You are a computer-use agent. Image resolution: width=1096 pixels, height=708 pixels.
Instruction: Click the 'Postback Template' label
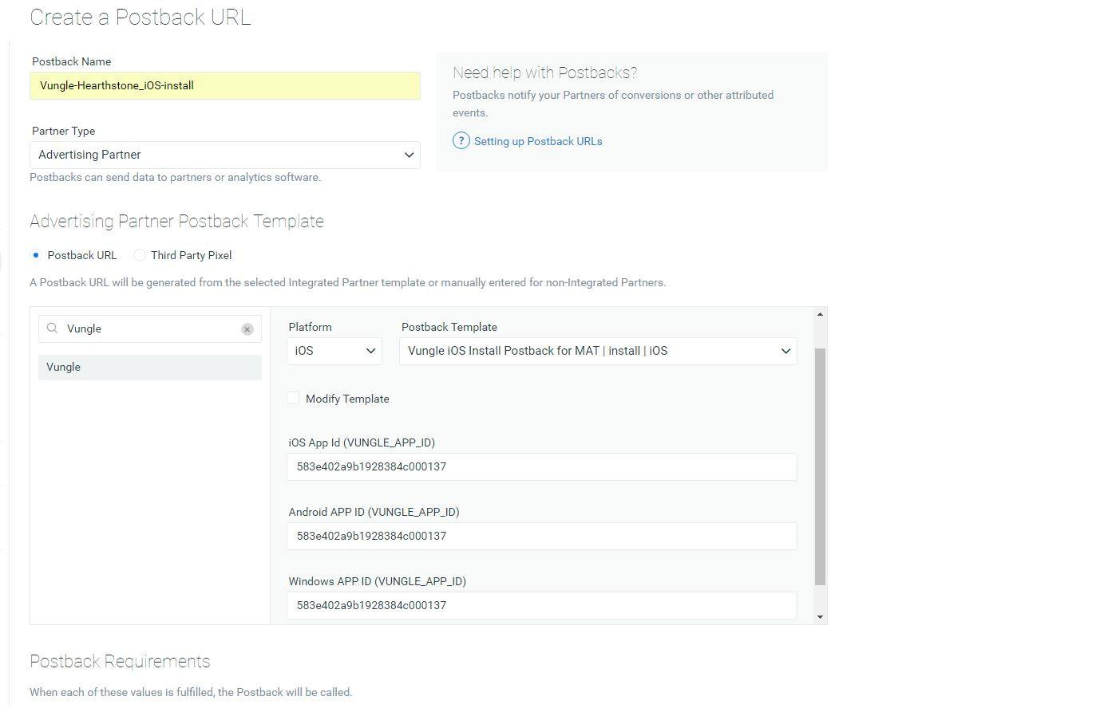pyautogui.click(x=449, y=327)
